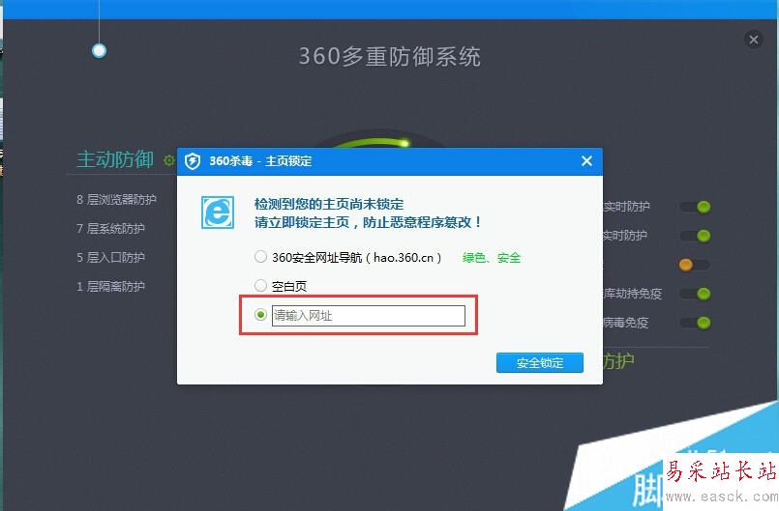Click the 360 shield icon in dialog title
Viewport: 779px width, 511px height.
click(x=193, y=161)
